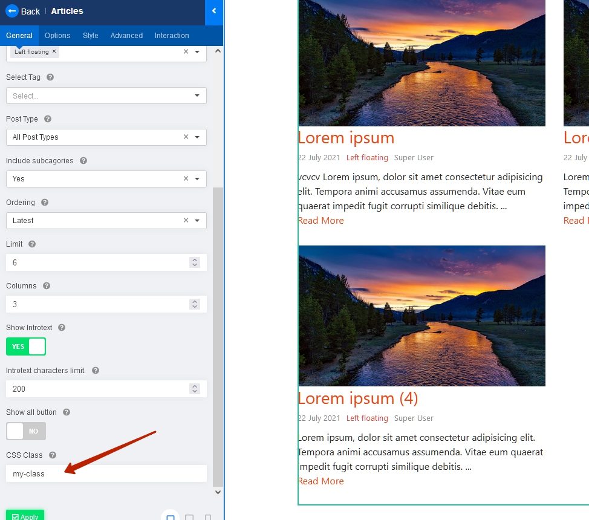The height and width of the screenshot is (520, 589).
Task: Open Read More link under Lorem ipsum (4)
Action: (x=321, y=481)
